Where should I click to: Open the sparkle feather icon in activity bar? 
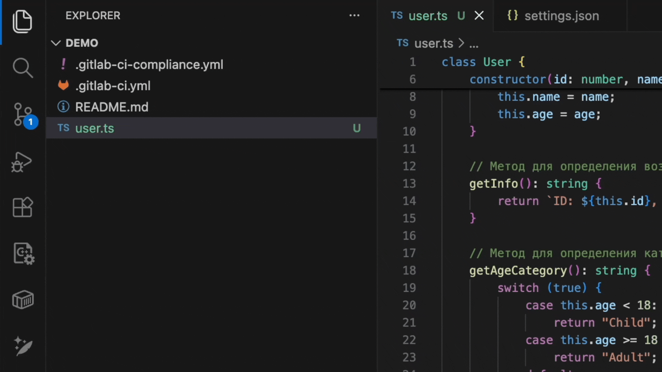point(23,346)
